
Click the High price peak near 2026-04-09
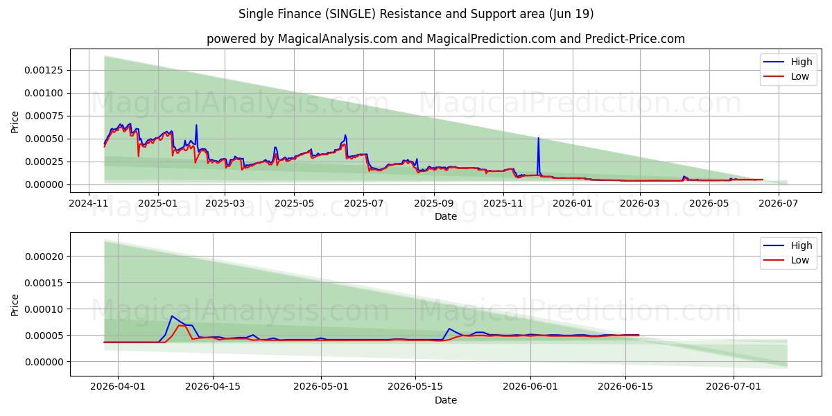click(x=171, y=316)
